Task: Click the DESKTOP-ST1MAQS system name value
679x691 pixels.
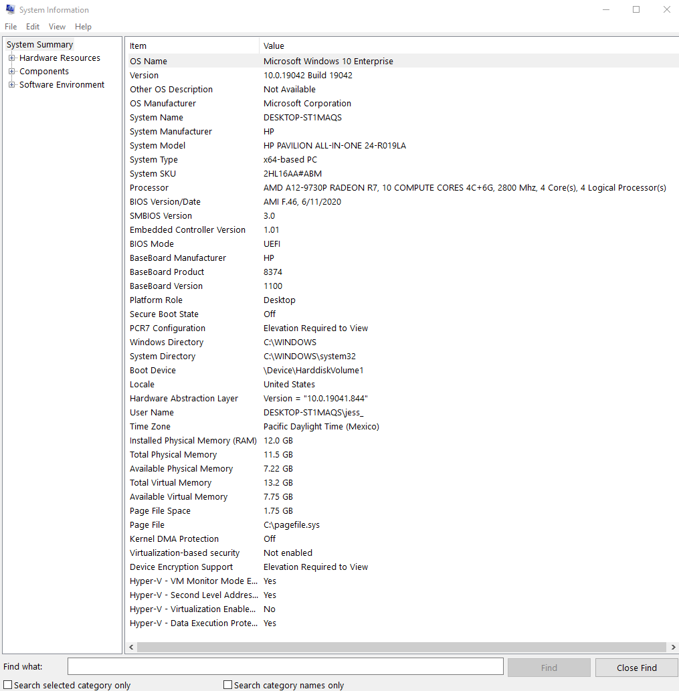Action: (x=303, y=118)
